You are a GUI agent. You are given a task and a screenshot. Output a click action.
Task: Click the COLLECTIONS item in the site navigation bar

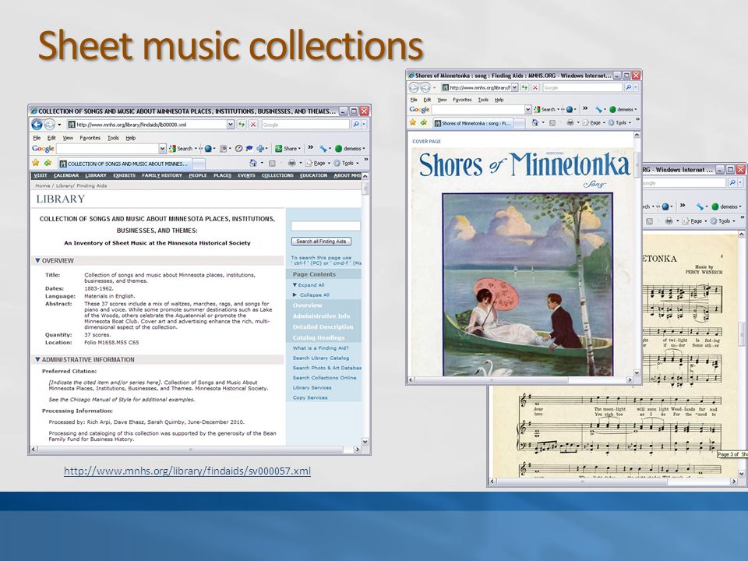click(277, 175)
